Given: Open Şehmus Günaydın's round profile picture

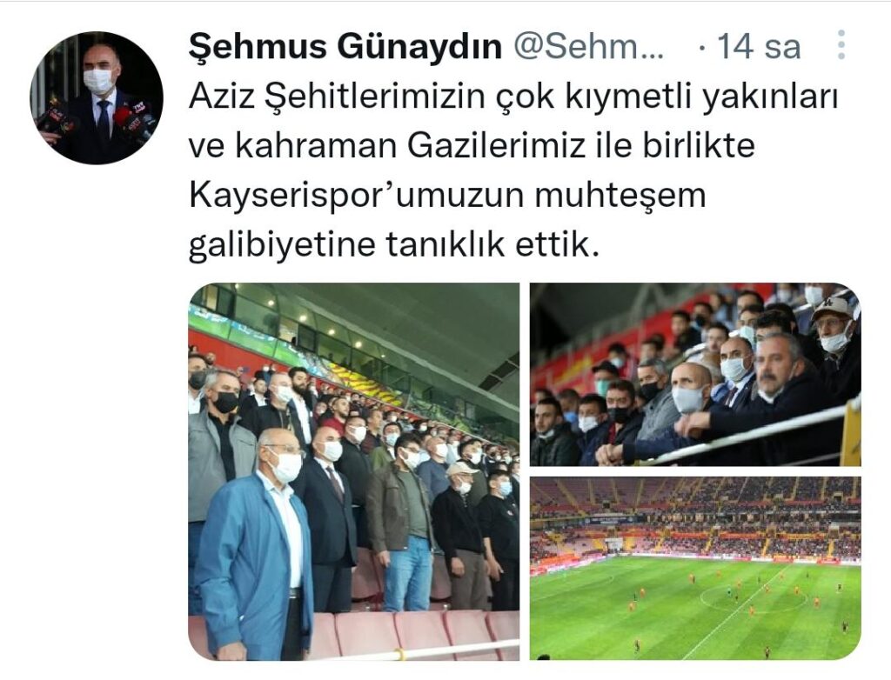Looking at the screenshot, I should (x=96, y=97).
